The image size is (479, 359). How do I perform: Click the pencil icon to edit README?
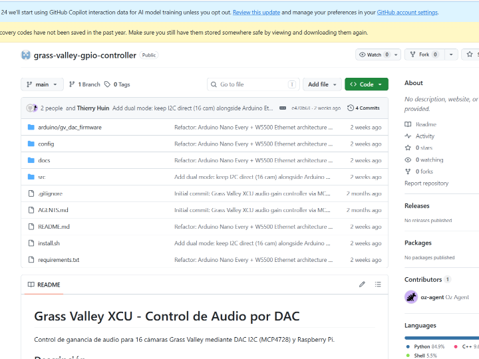pyautogui.click(x=362, y=285)
